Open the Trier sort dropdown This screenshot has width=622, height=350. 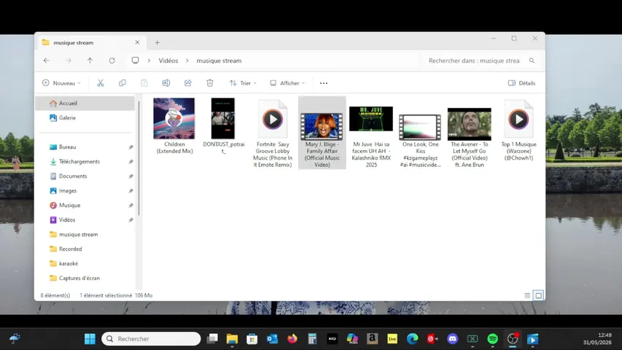click(243, 83)
